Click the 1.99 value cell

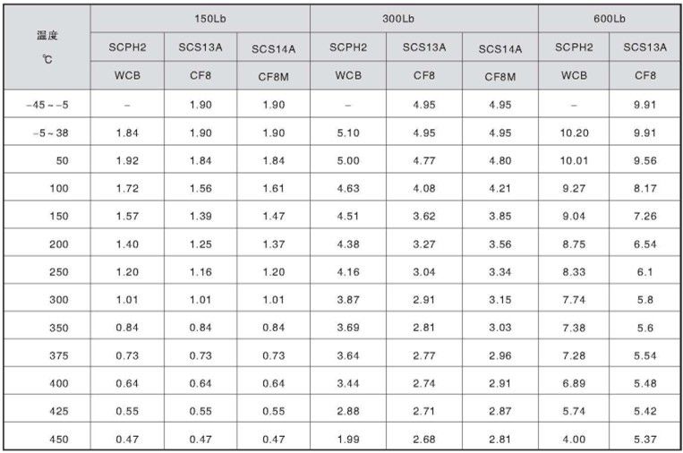pos(347,439)
